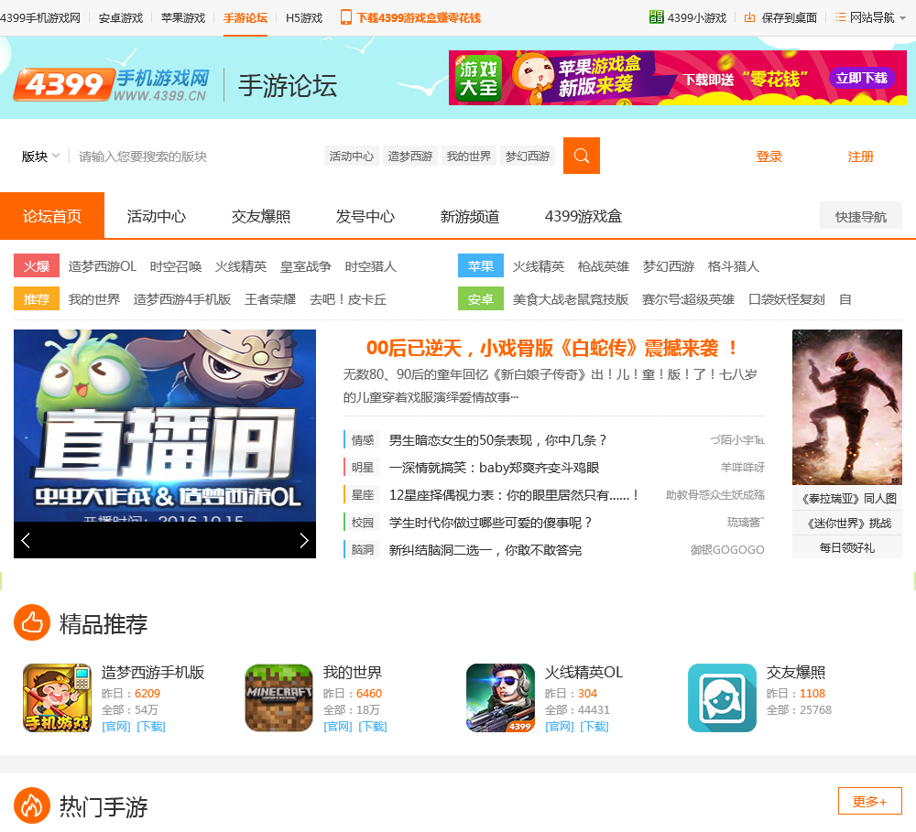
Task: Click the 明星 category tag
Action: [x=362, y=468]
